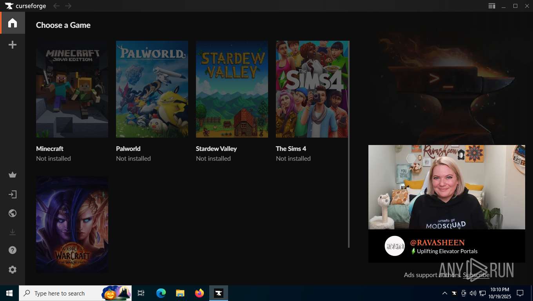Screen dimensions: 533x301
Task: Click the Ravasheen video ad thumbnail
Action: coord(447,187)
